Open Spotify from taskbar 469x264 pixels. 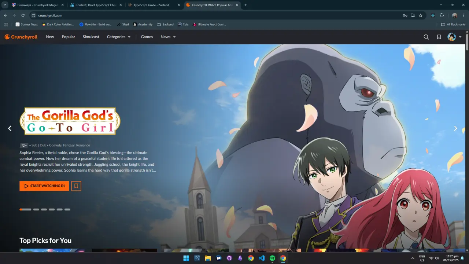tap(272, 258)
